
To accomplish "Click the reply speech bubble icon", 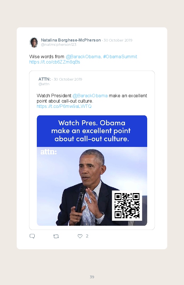I will 32,236.
